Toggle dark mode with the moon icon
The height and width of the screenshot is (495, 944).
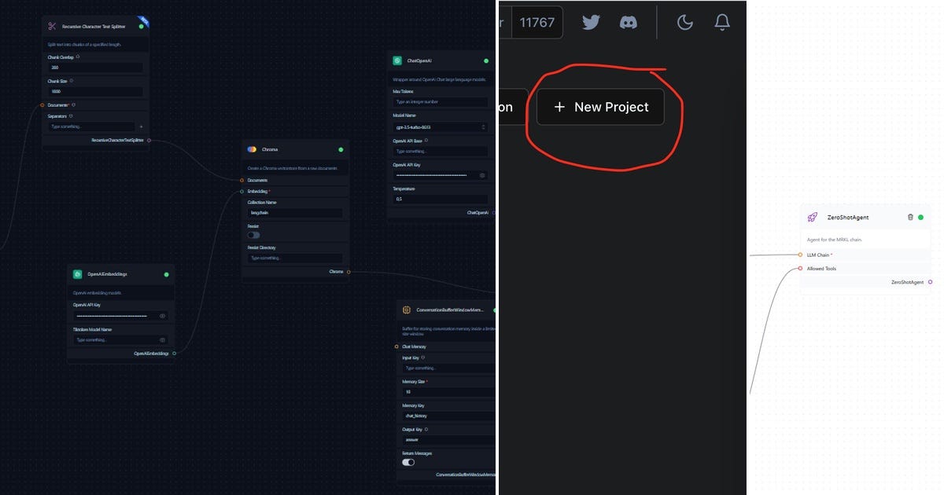coord(684,23)
